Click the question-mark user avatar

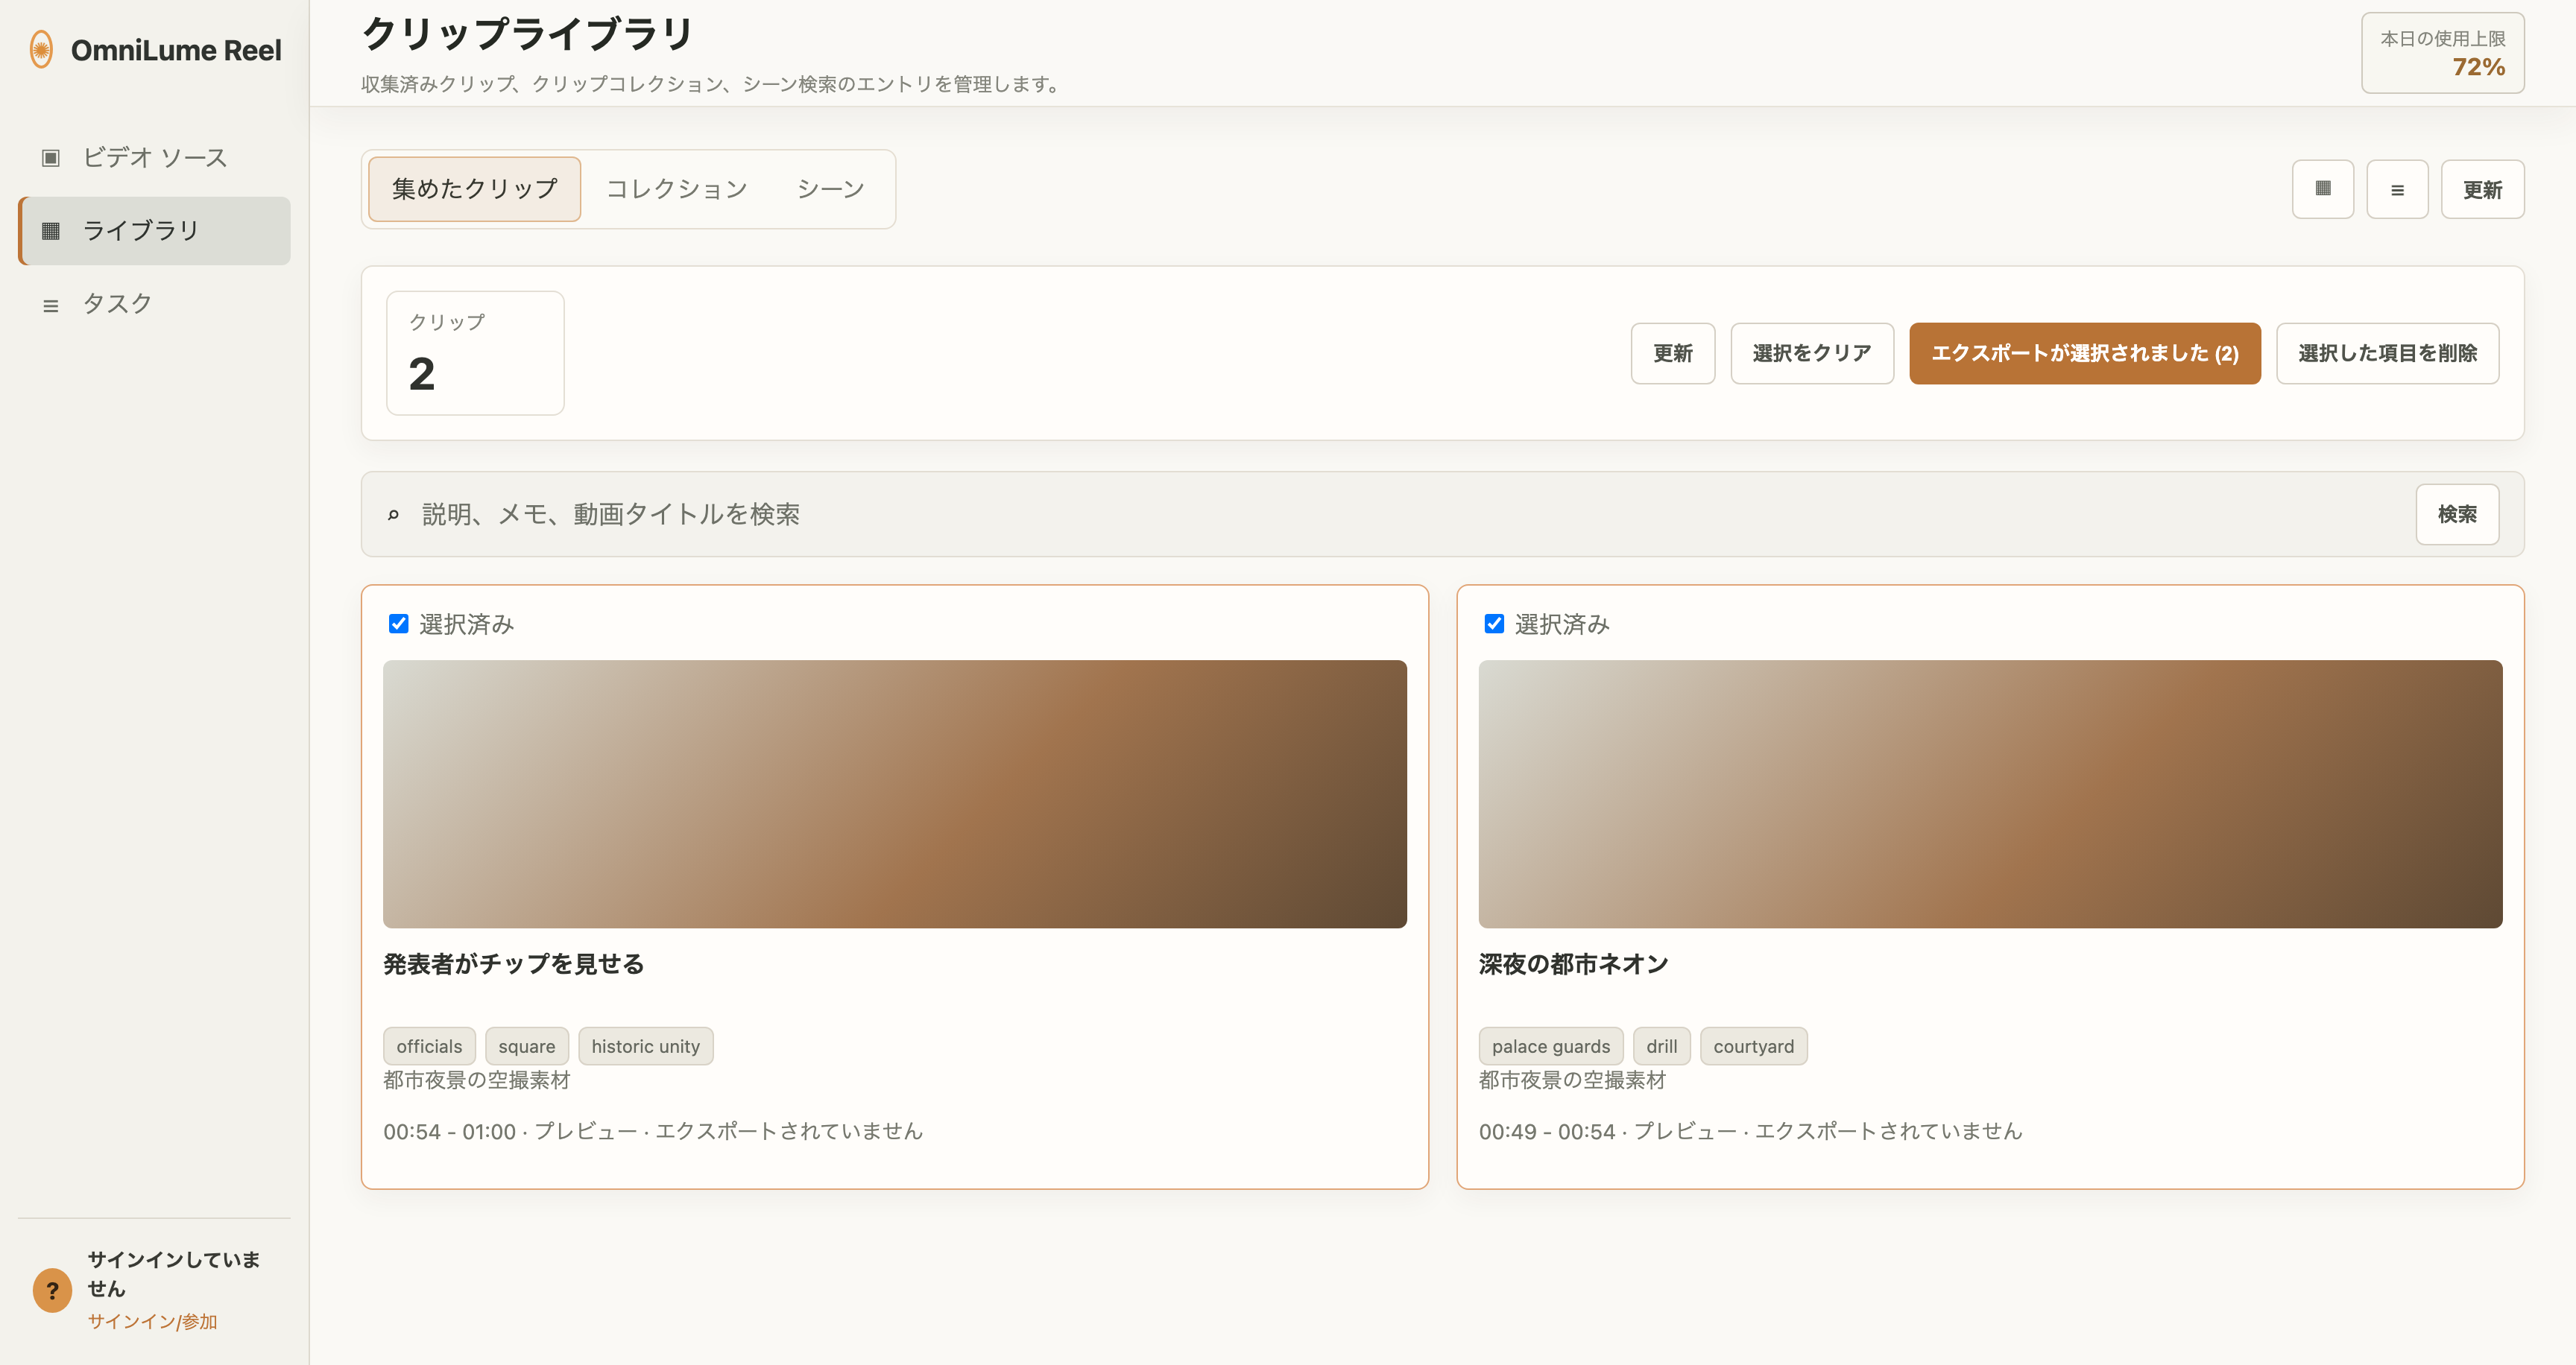tap(52, 1290)
